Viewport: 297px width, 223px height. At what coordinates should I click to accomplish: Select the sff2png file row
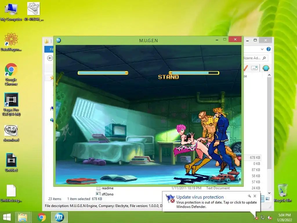(105, 194)
